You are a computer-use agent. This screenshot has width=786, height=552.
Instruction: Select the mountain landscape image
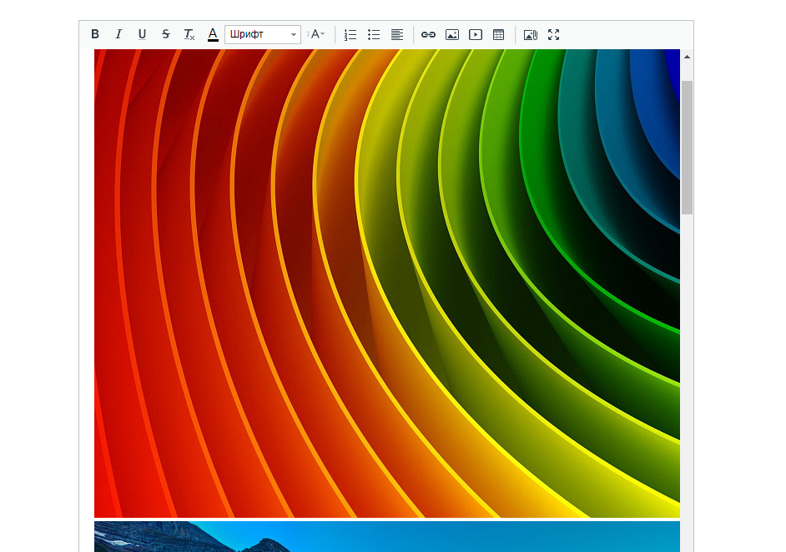(x=387, y=536)
